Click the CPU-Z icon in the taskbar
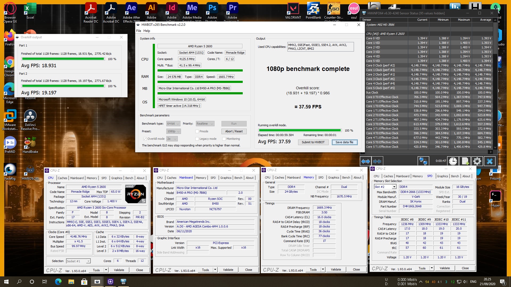Image resolution: width=511 pixels, height=287 pixels. pos(110,281)
